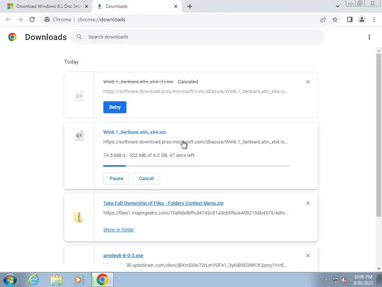The width and height of the screenshot is (382, 287).
Task: Retry the canceled SerbianLatin ISO download
Action: coord(115,107)
